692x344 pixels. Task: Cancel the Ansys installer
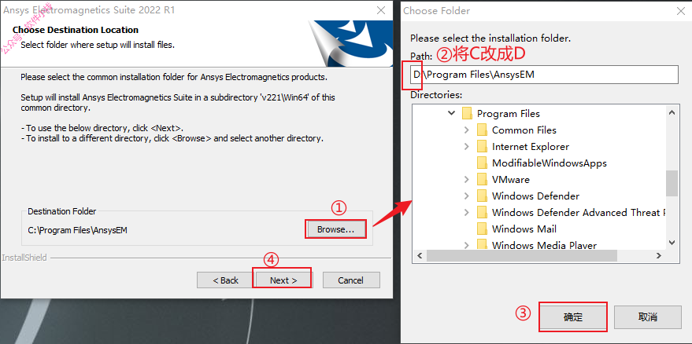[x=351, y=280]
